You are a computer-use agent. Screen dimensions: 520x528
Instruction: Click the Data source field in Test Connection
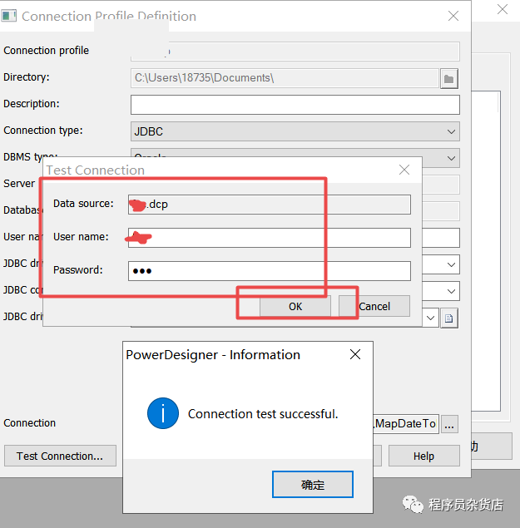tap(270, 205)
